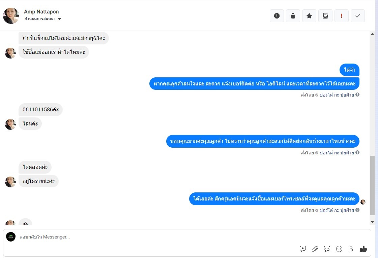The height and width of the screenshot is (258, 378).
Task: Click the Amp Nattapon name link
Action: click(x=41, y=11)
